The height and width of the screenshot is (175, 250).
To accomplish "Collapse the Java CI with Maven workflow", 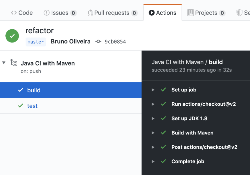I will 4,63.
